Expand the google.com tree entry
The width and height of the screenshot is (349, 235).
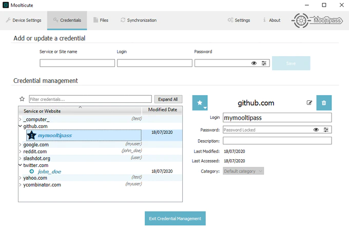coord(21,145)
